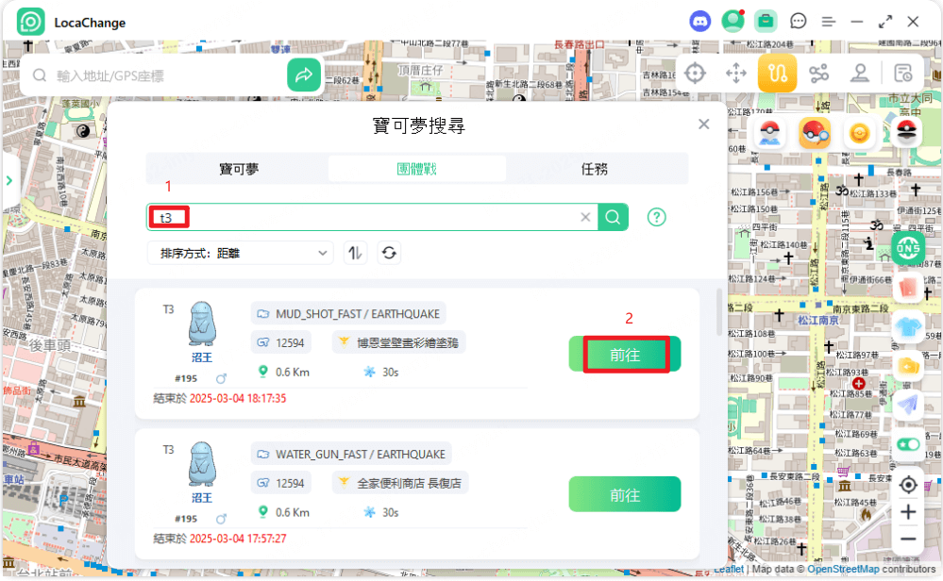
Task: Click the green DNS round icon
Action: pos(908,247)
